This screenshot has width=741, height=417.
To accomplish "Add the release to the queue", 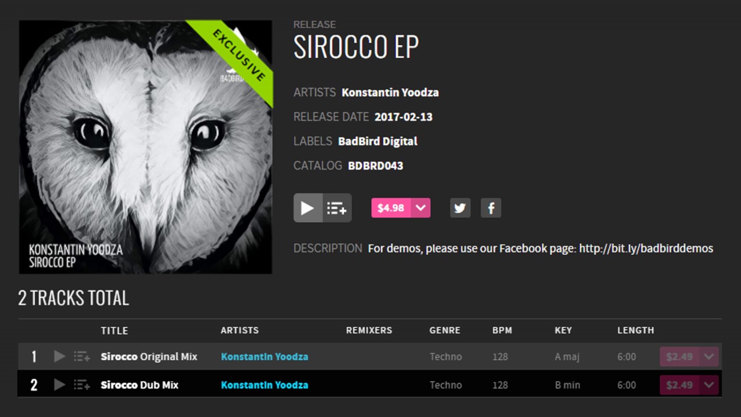I will coord(337,208).
